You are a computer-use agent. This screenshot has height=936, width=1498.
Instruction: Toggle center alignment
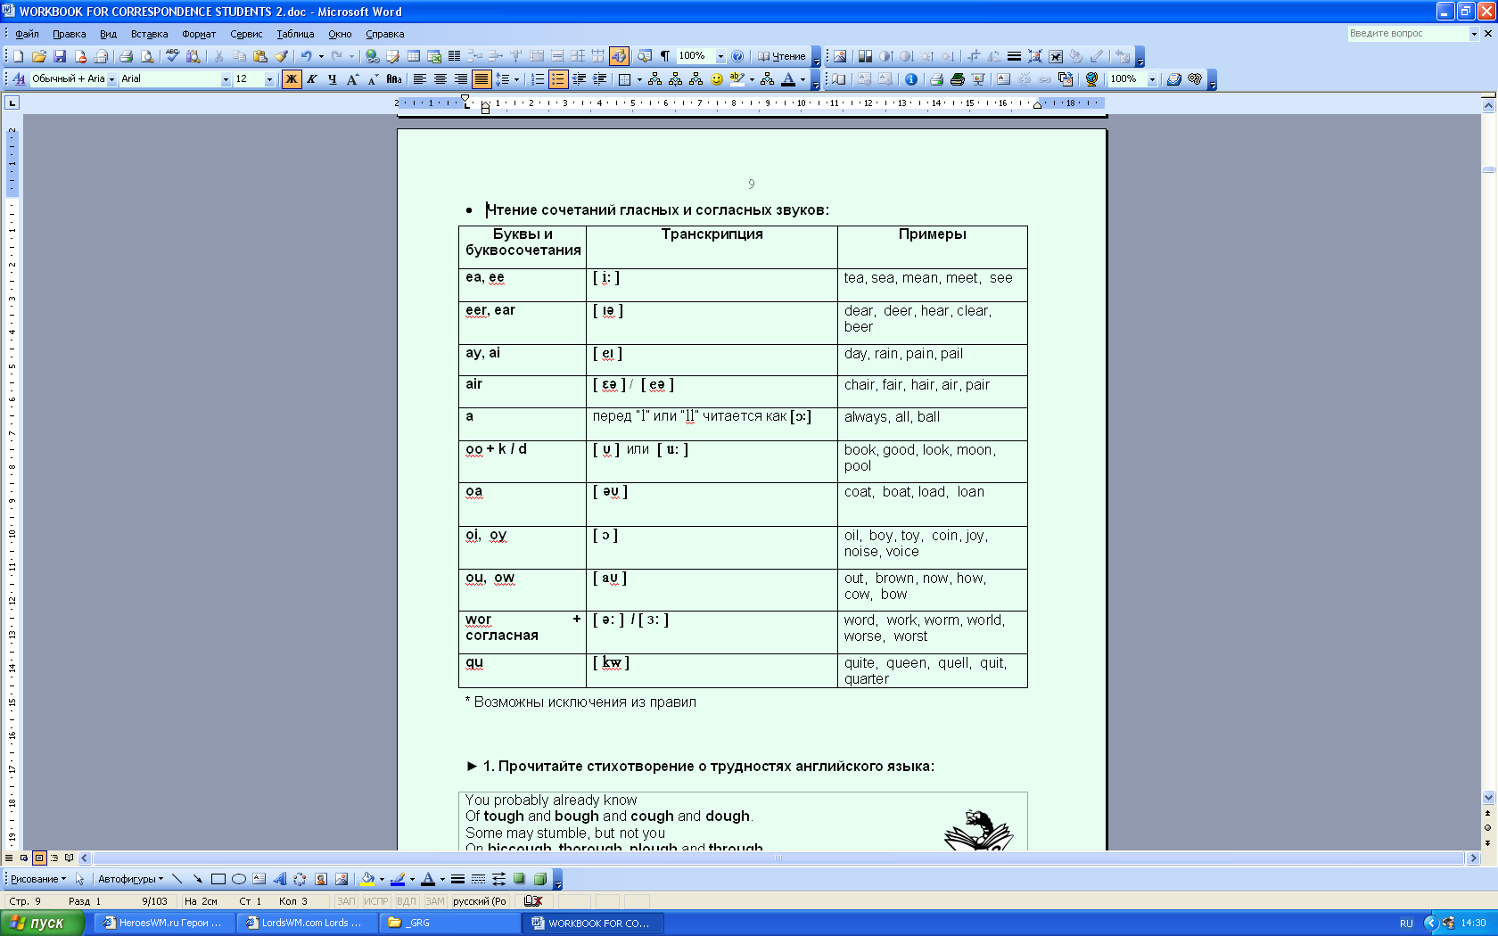pyautogui.click(x=440, y=79)
